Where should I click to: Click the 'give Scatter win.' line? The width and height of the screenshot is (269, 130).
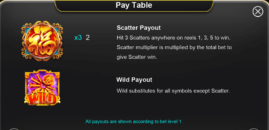[x=137, y=57]
